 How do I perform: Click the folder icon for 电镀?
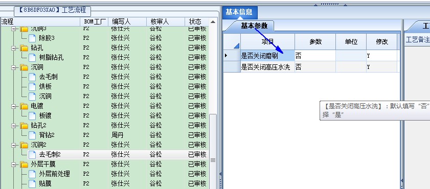(x=25, y=106)
